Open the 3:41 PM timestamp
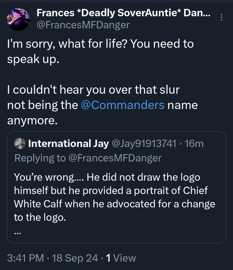 pos(26,258)
